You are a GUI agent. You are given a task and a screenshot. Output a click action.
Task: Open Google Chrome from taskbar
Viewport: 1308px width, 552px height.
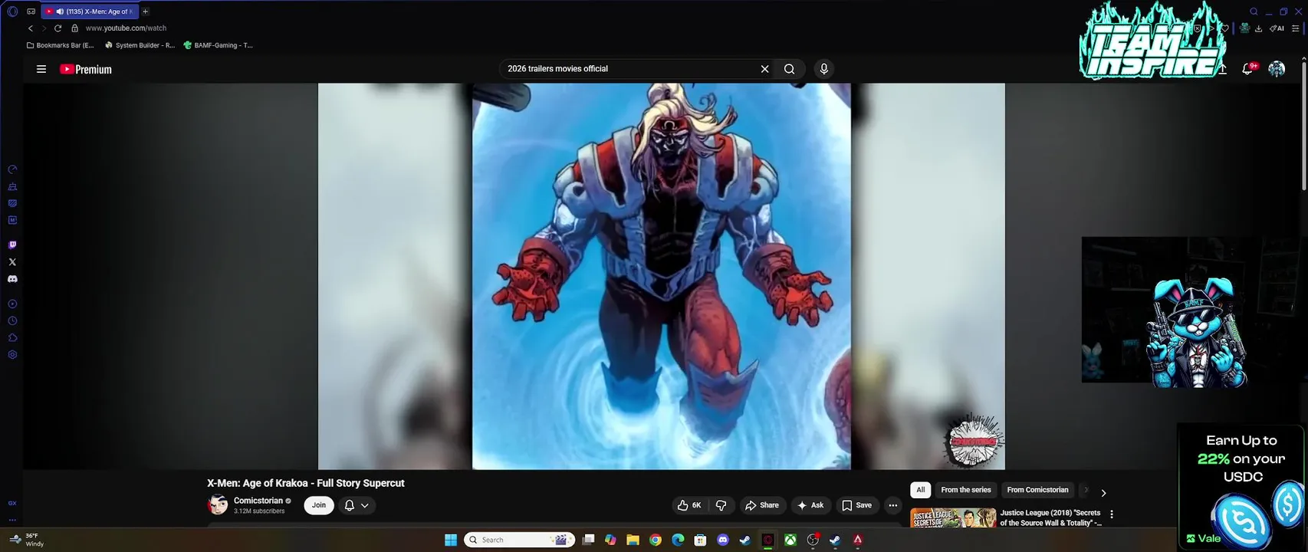[656, 540]
